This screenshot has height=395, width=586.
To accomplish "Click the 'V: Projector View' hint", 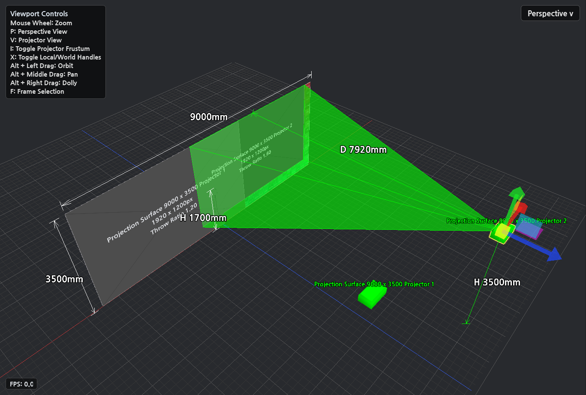I will [36, 40].
